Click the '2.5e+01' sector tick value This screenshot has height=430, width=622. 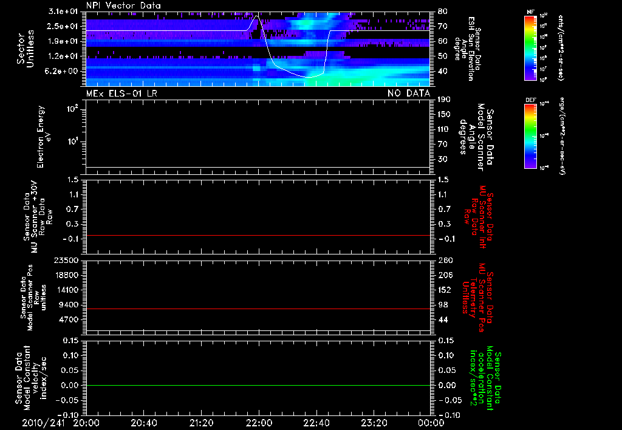coord(63,26)
